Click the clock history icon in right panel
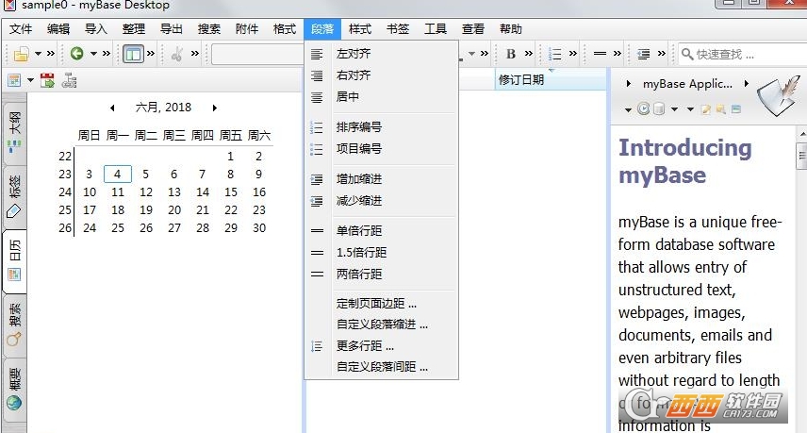The image size is (807, 433). point(643,108)
